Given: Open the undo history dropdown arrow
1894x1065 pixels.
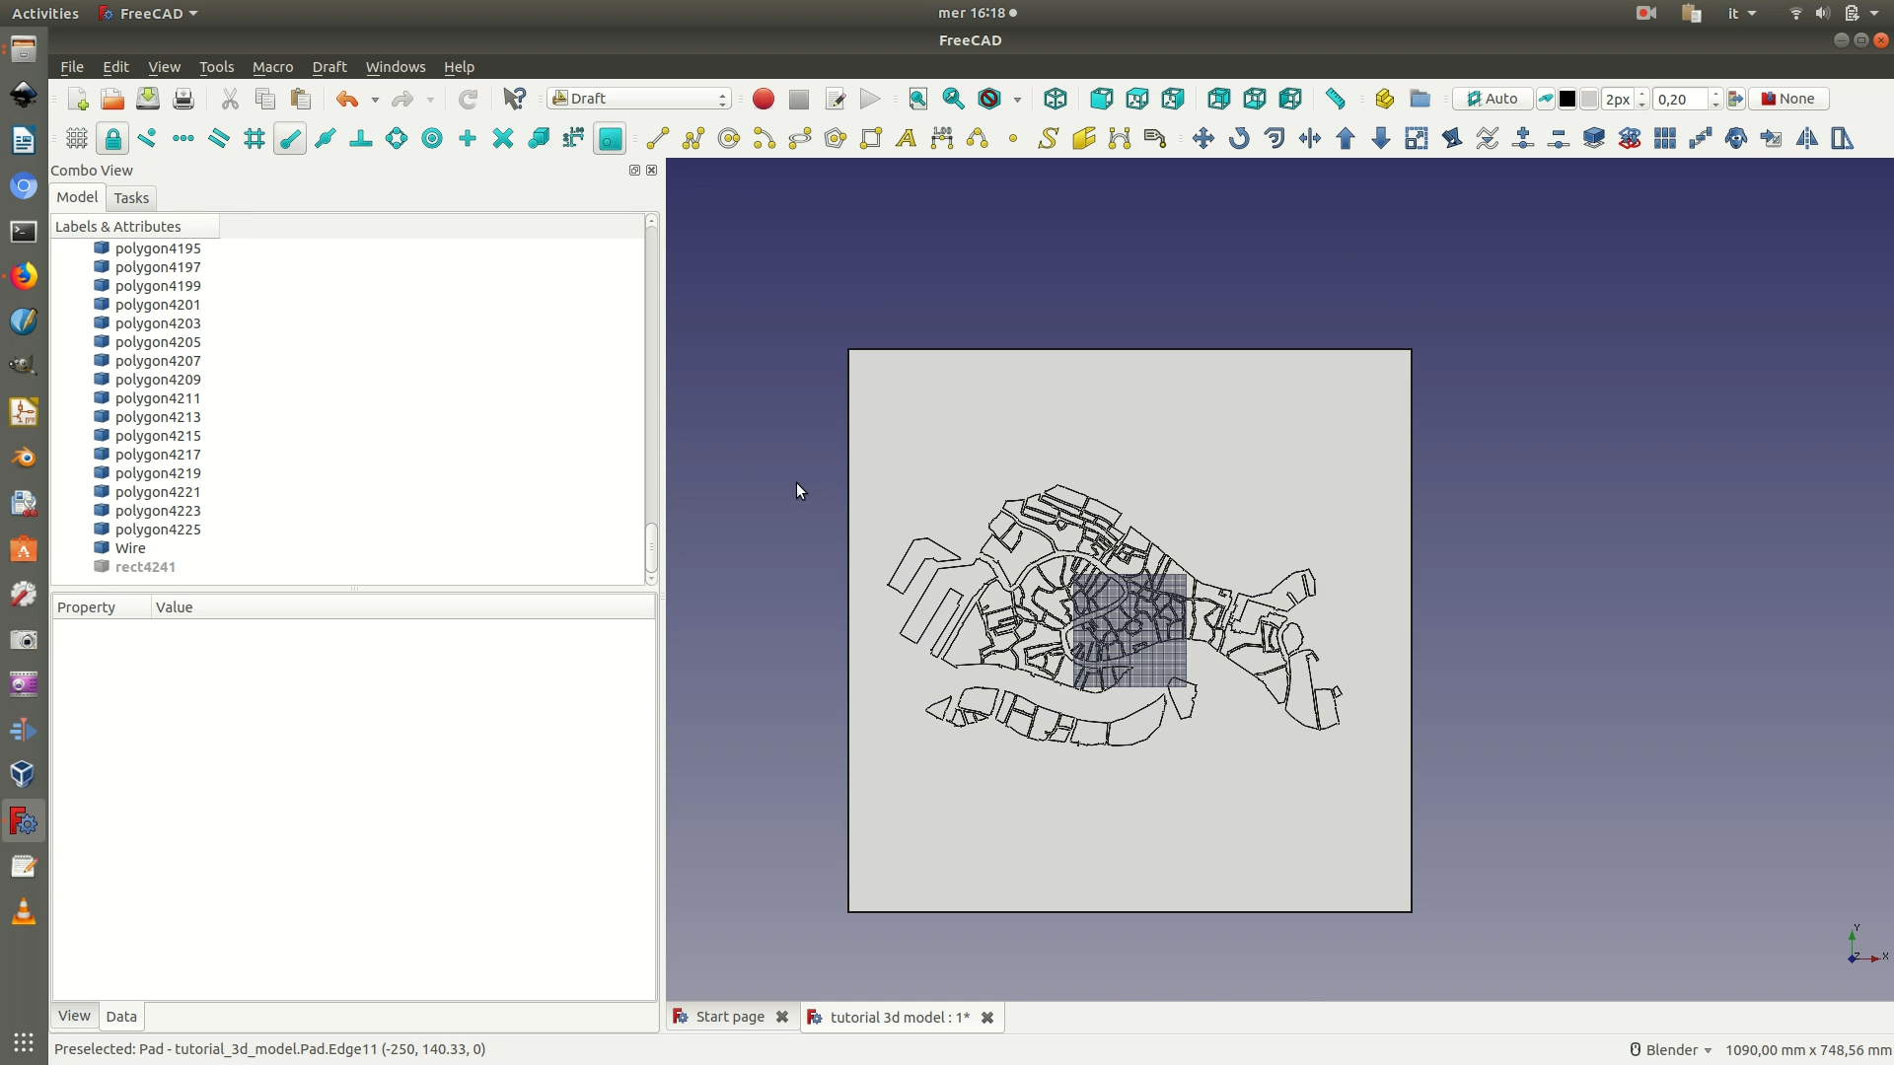Looking at the screenshot, I should (375, 100).
